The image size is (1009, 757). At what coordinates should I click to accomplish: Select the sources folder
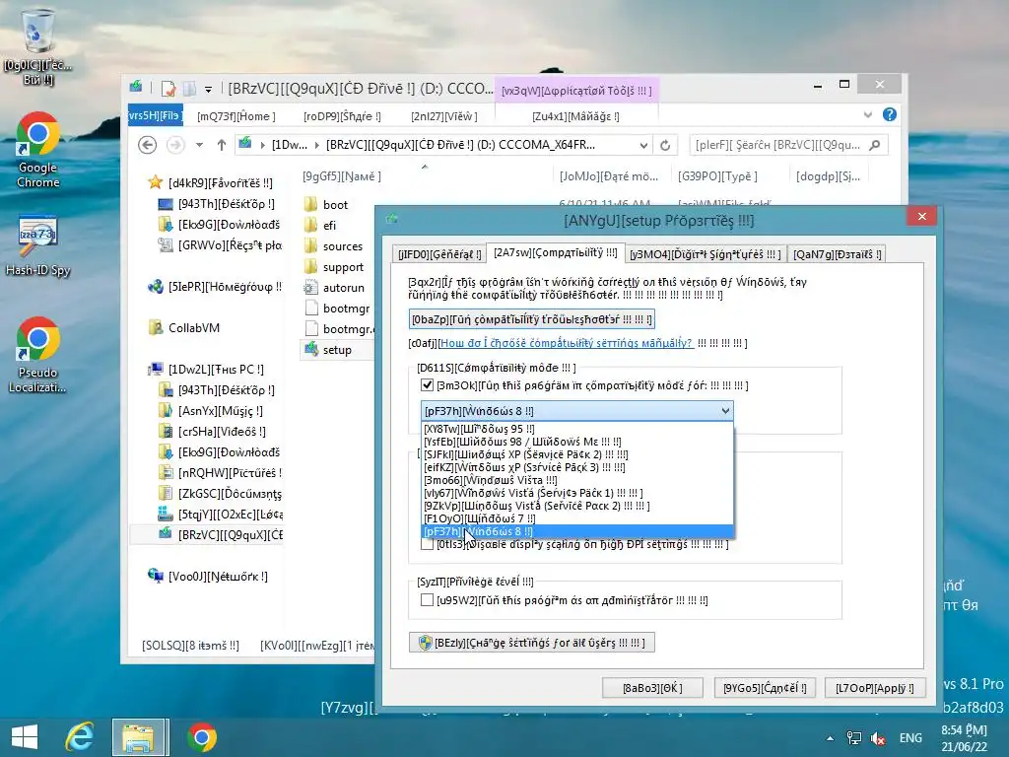[333, 245]
